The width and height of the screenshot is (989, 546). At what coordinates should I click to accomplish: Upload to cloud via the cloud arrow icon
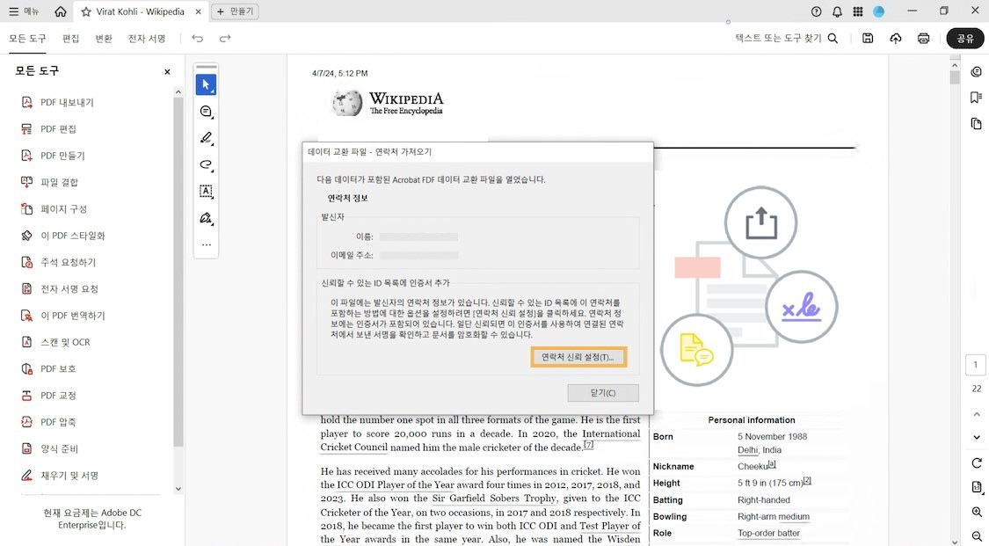click(894, 38)
